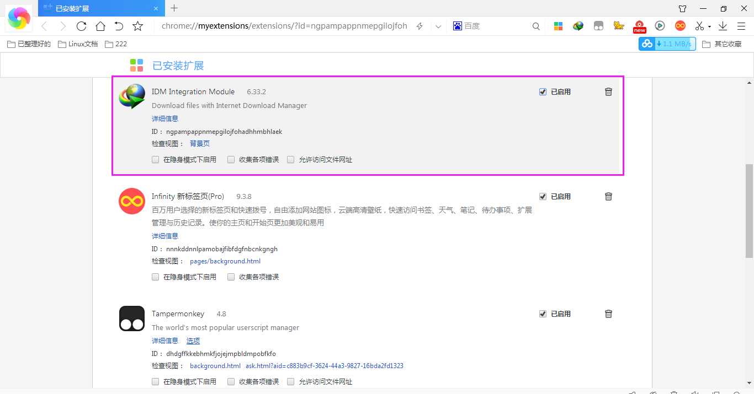
Task: Open the downloads manager
Action: tap(723, 26)
